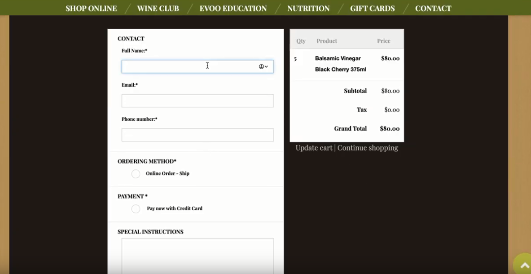Screen dimensions: 531x274
Task: Click the Price column header
Action: click(x=384, y=41)
